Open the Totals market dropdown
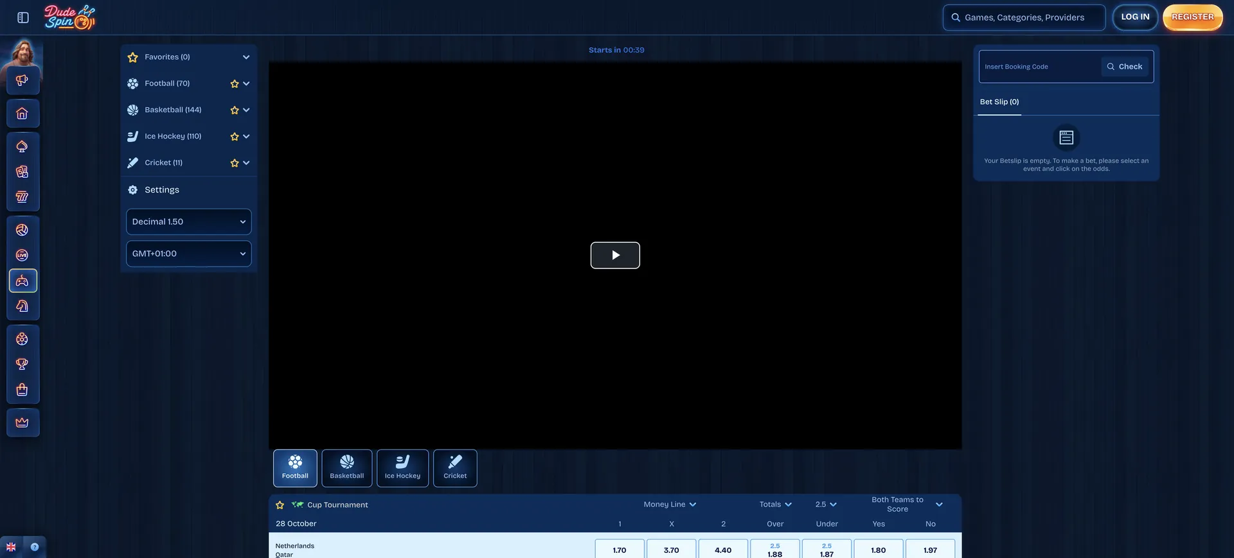This screenshot has width=1234, height=558. click(x=776, y=505)
